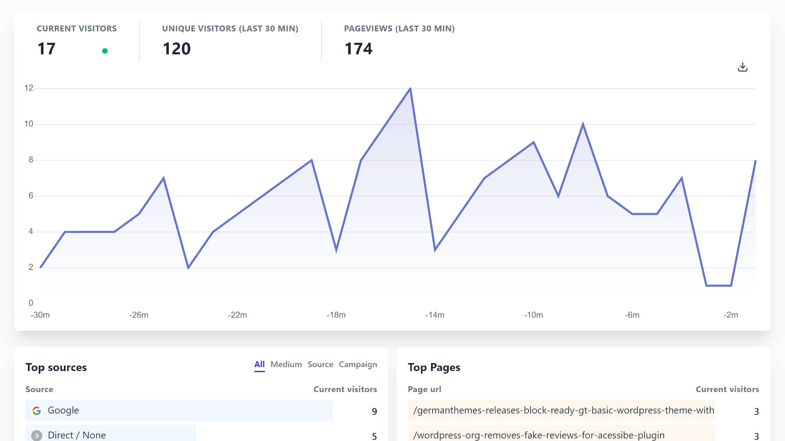Image resolution: width=785 pixels, height=441 pixels.
Task: Click the Google favicon in Top sources
Action: coord(36,410)
